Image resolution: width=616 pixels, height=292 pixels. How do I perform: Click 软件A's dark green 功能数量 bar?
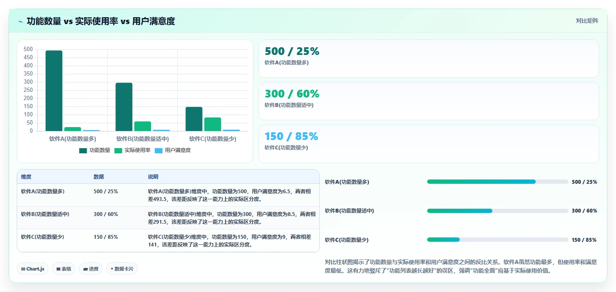click(54, 91)
